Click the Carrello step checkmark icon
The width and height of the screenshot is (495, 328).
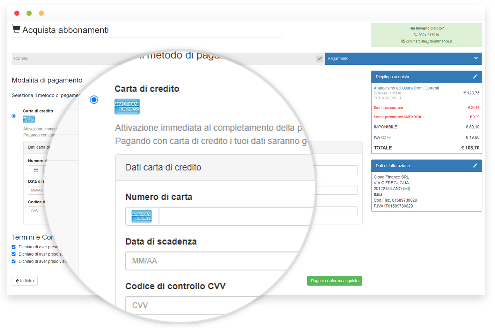pos(319,58)
